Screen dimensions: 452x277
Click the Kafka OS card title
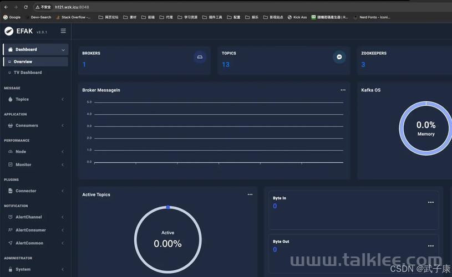370,90
